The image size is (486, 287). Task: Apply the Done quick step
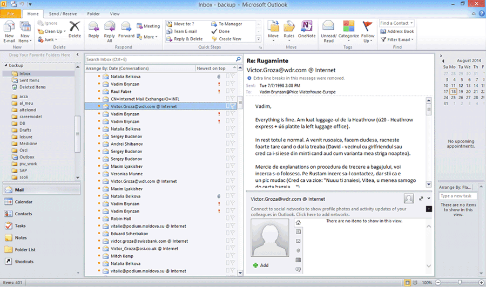coord(221,31)
